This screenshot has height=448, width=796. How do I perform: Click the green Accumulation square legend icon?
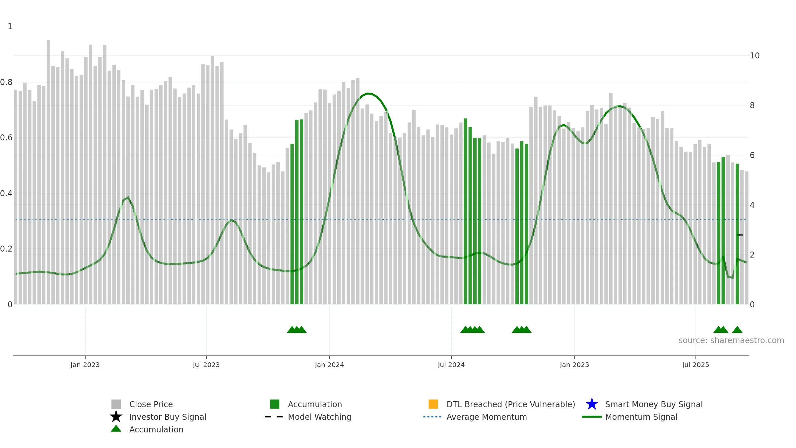(x=275, y=404)
